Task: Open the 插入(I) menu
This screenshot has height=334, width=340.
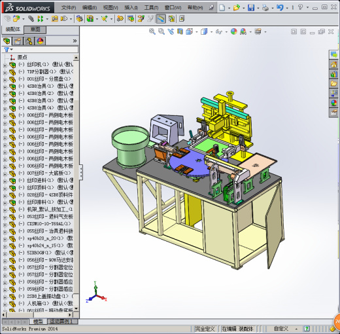Action: pyautogui.click(x=131, y=8)
